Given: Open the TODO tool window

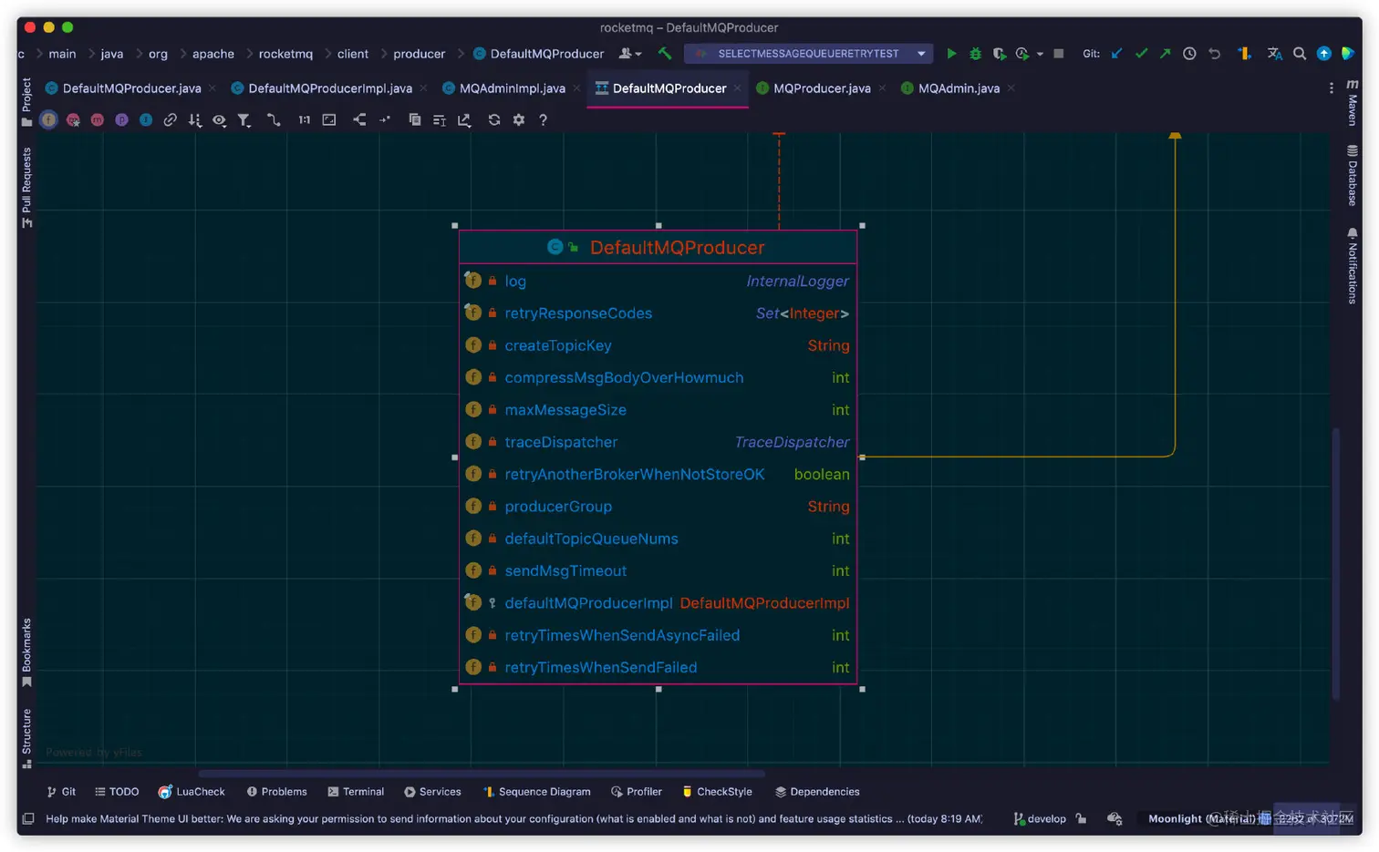Looking at the screenshot, I should pyautogui.click(x=117, y=792).
